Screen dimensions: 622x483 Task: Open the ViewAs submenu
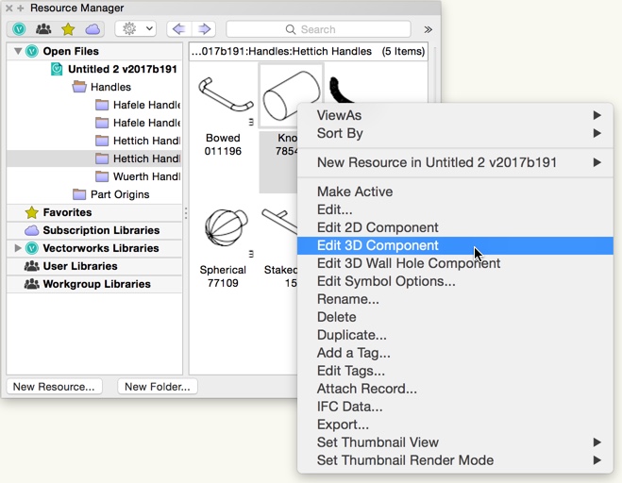pos(455,115)
